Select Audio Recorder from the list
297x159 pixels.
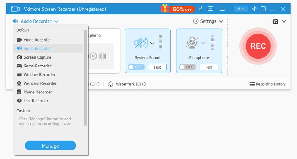point(48,49)
